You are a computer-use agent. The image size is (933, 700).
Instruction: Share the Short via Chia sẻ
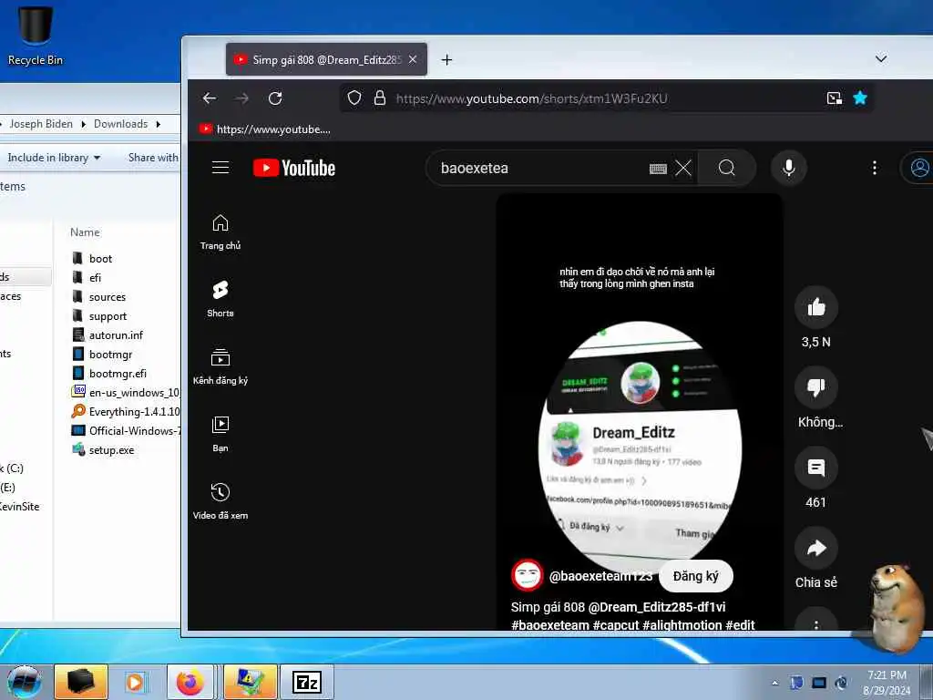815,548
